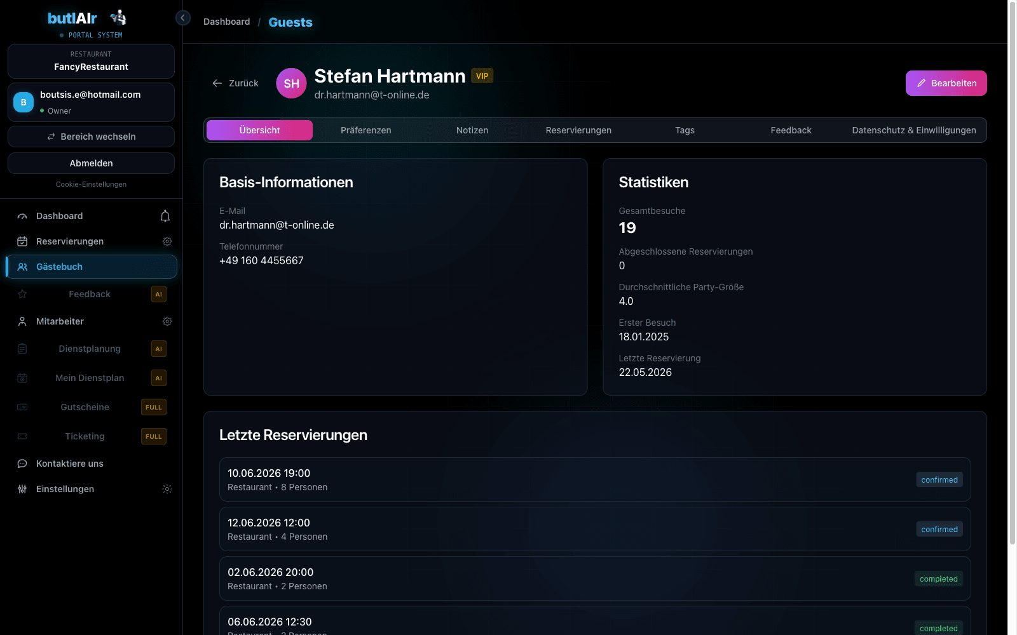
Task: Click the FancyRestaurant restaurant selector card
Action: click(x=91, y=61)
